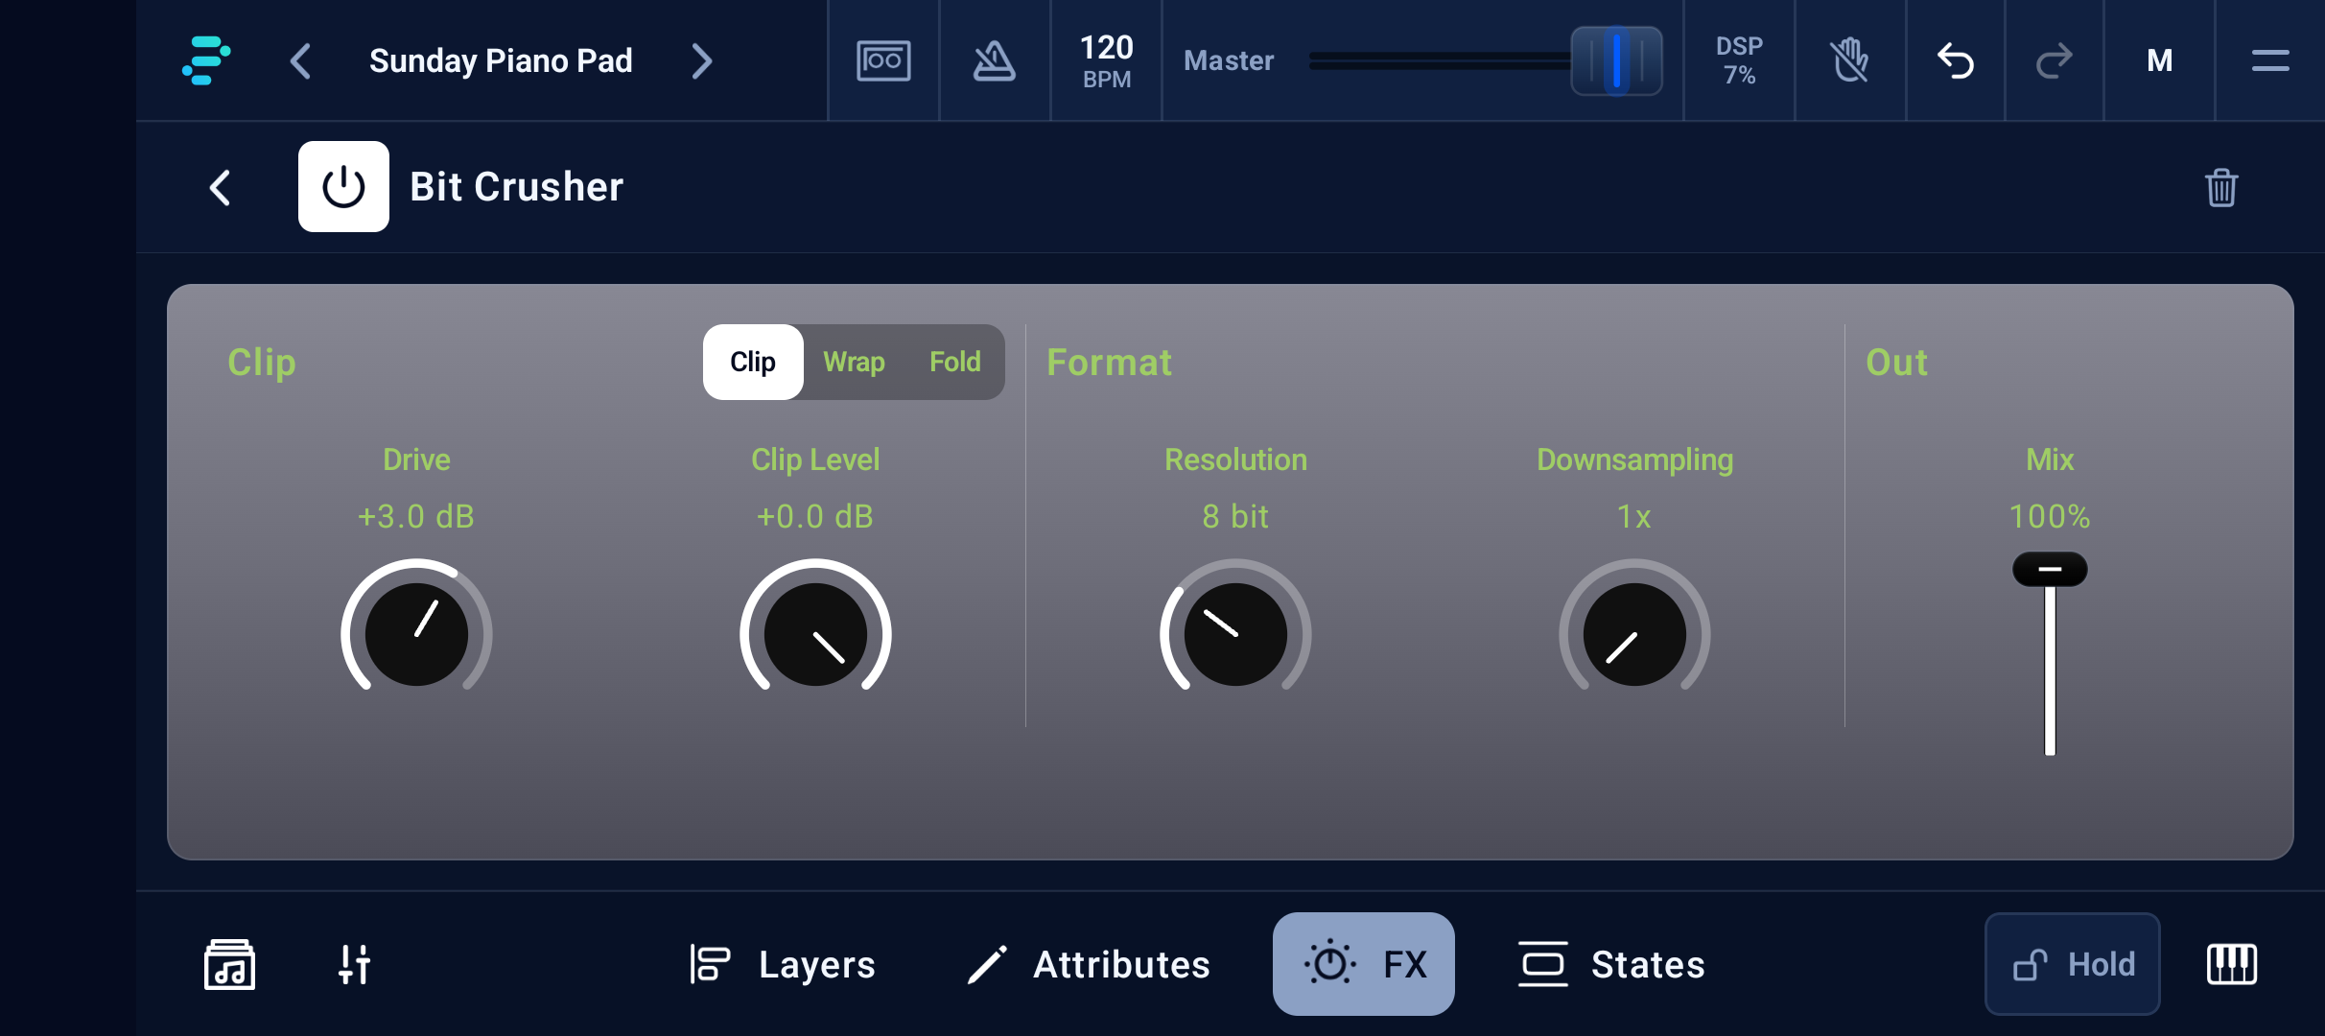The width and height of the screenshot is (2325, 1036).
Task: Redo the last action
Action: click(x=2055, y=60)
